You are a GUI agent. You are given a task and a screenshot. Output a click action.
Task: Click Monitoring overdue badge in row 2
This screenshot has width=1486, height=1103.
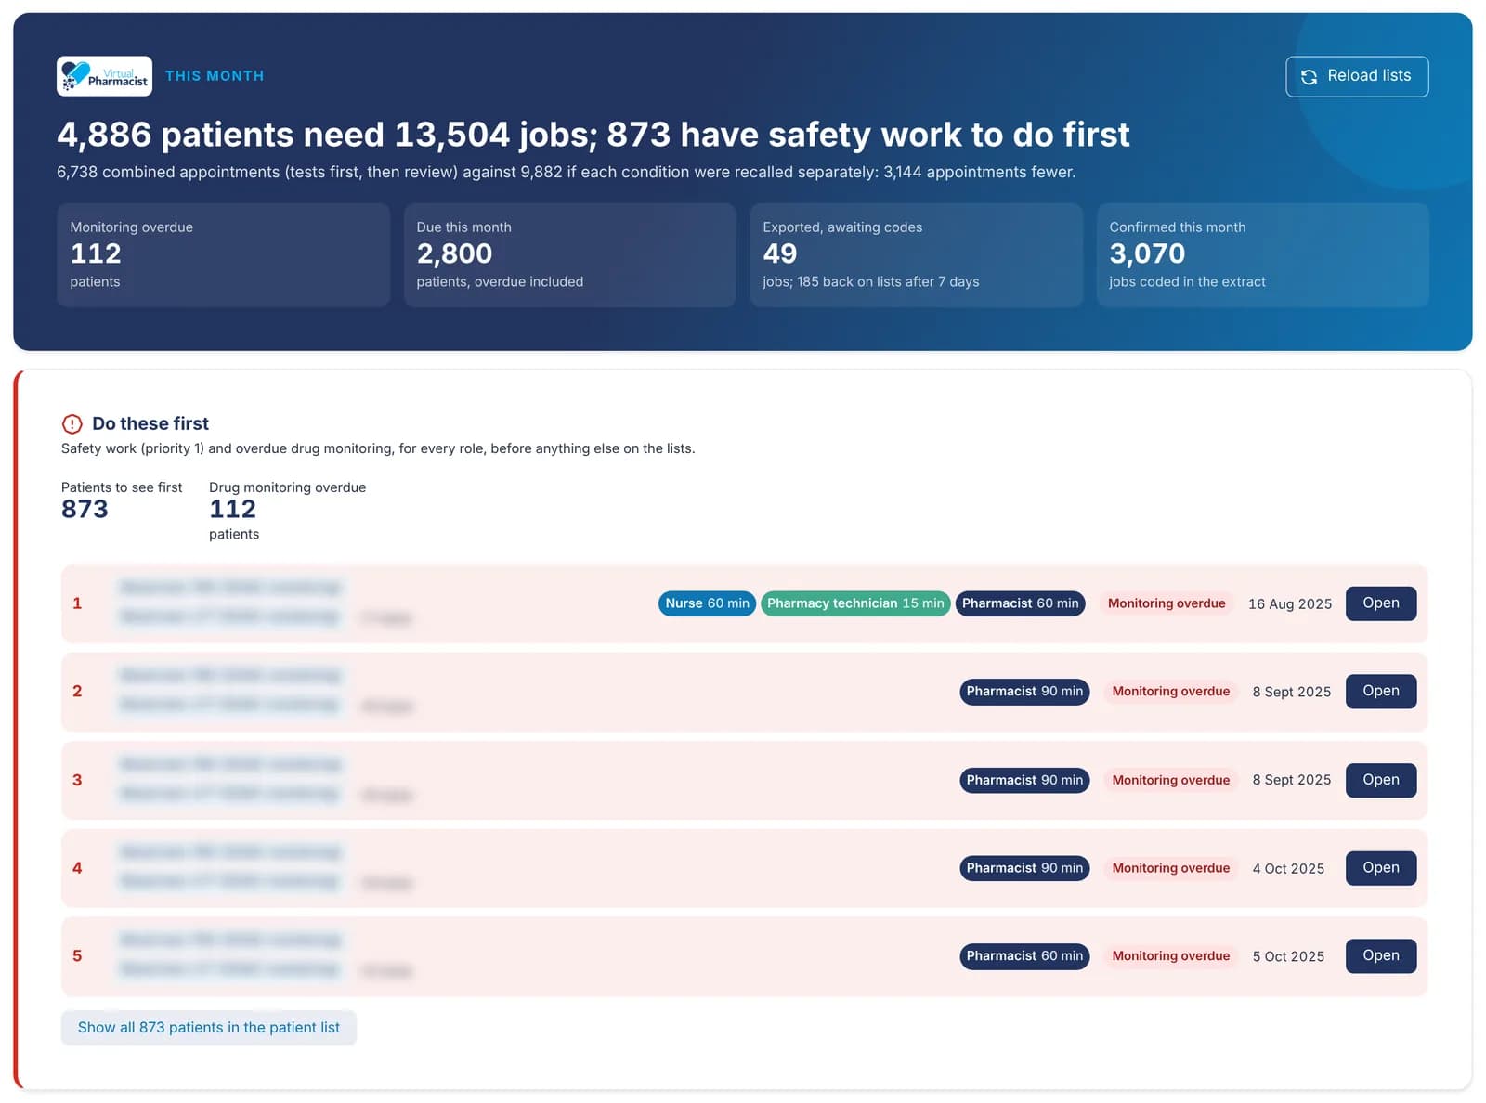pos(1170,692)
